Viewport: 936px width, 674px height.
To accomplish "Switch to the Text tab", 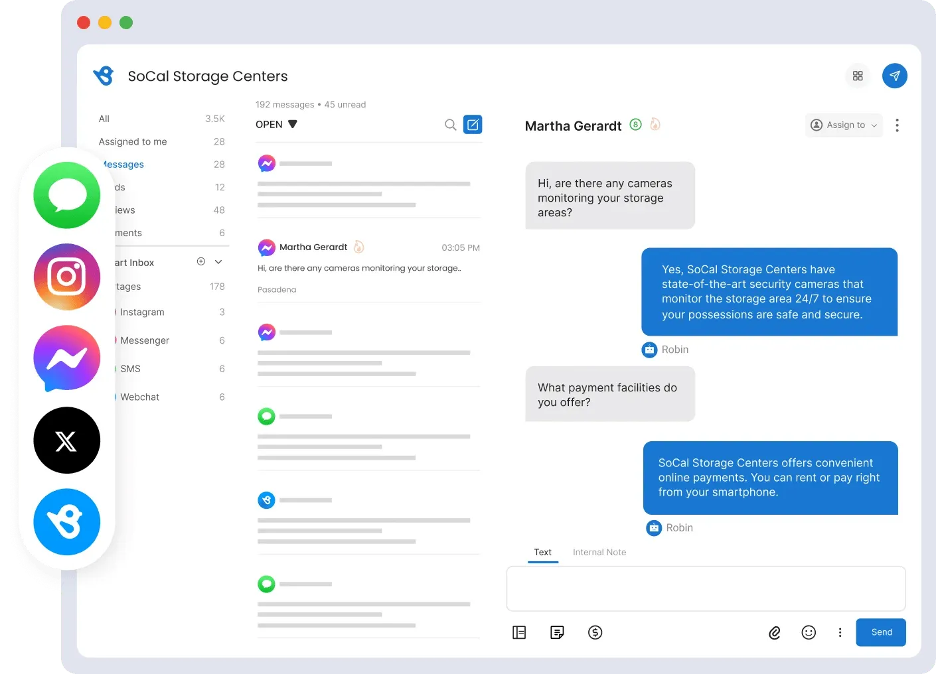I will click(x=543, y=552).
